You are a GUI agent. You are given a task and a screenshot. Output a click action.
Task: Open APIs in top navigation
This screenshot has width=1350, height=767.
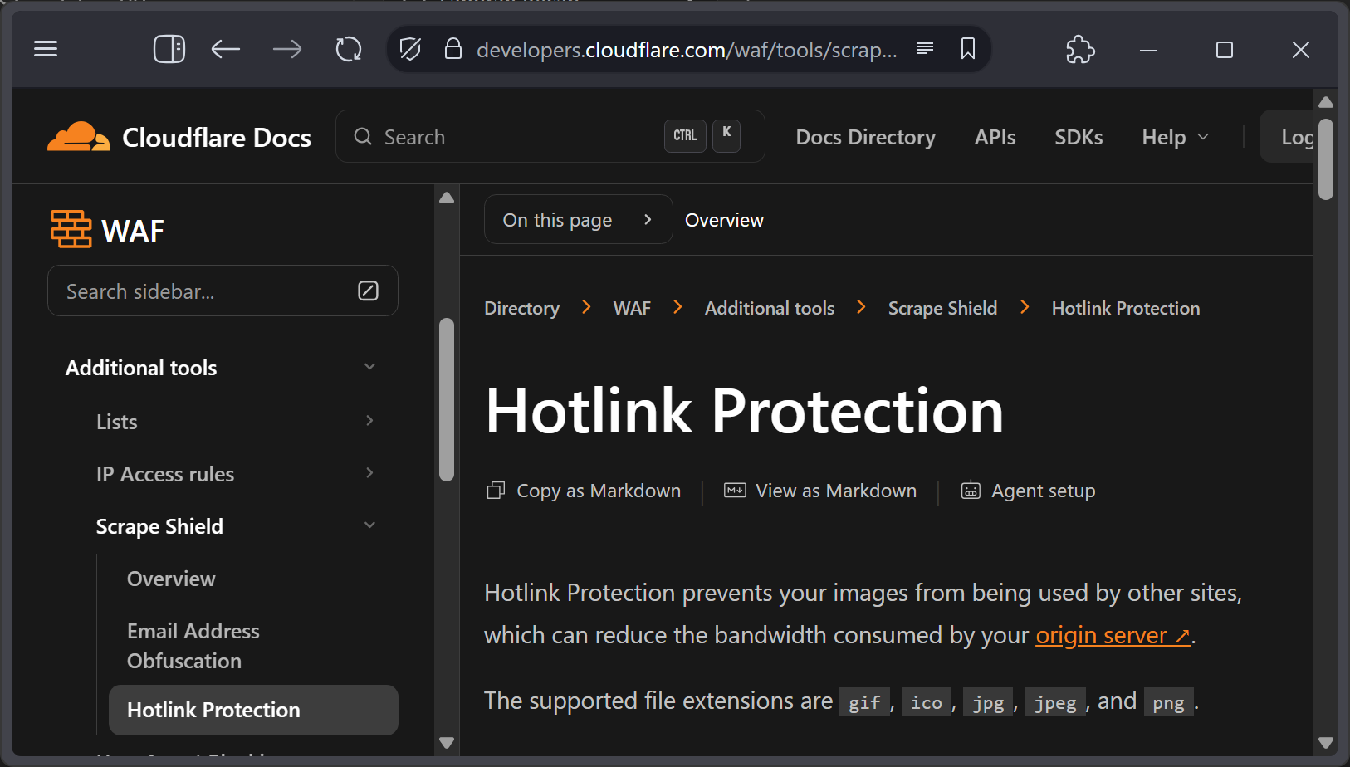(x=995, y=137)
